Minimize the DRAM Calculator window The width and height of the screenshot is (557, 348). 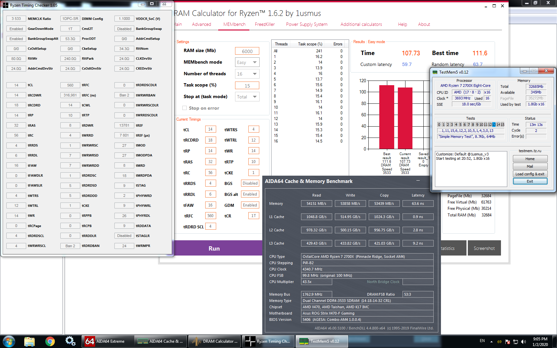click(486, 6)
